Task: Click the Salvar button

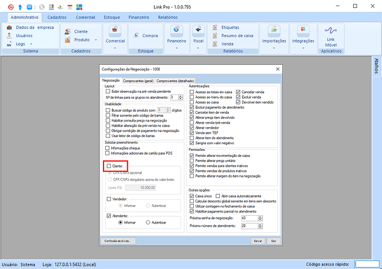Action: (257, 241)
